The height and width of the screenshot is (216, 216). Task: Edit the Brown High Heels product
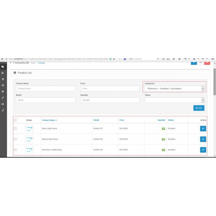pyautogui.click(x=203, y=139)
